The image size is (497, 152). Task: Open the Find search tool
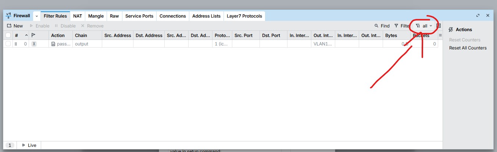(x=382, y=26)
